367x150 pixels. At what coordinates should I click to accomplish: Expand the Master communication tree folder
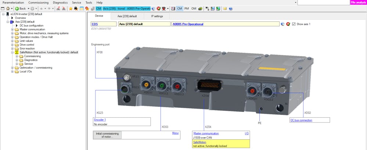click(x=12, y=29)
